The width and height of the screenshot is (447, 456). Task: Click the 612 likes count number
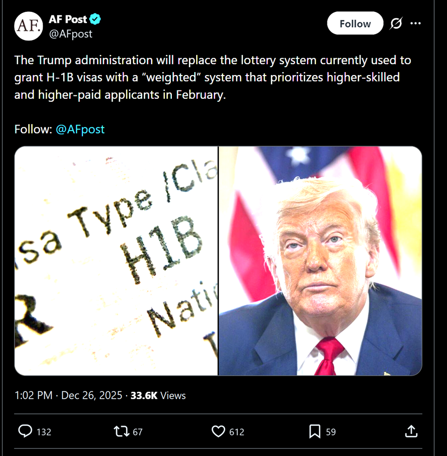237,432
